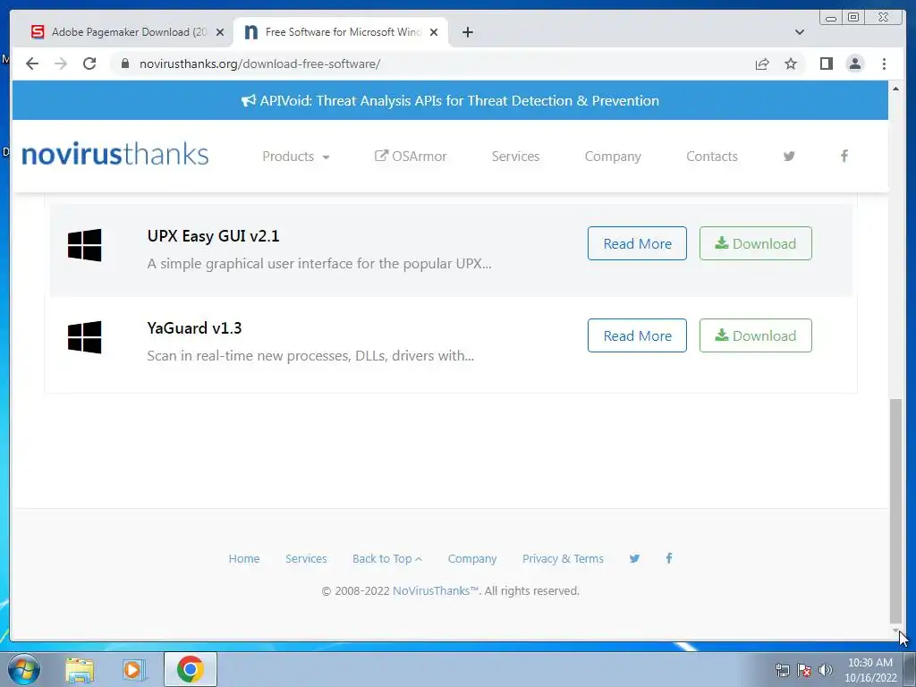Read More about UPX Easy GUI
The width and height of the screenshot is (916, 687).
point(637,243)
